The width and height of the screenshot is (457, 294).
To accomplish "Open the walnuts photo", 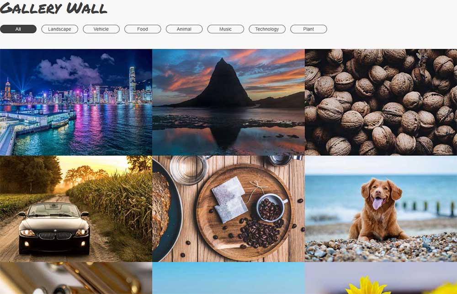I will 381,102.
